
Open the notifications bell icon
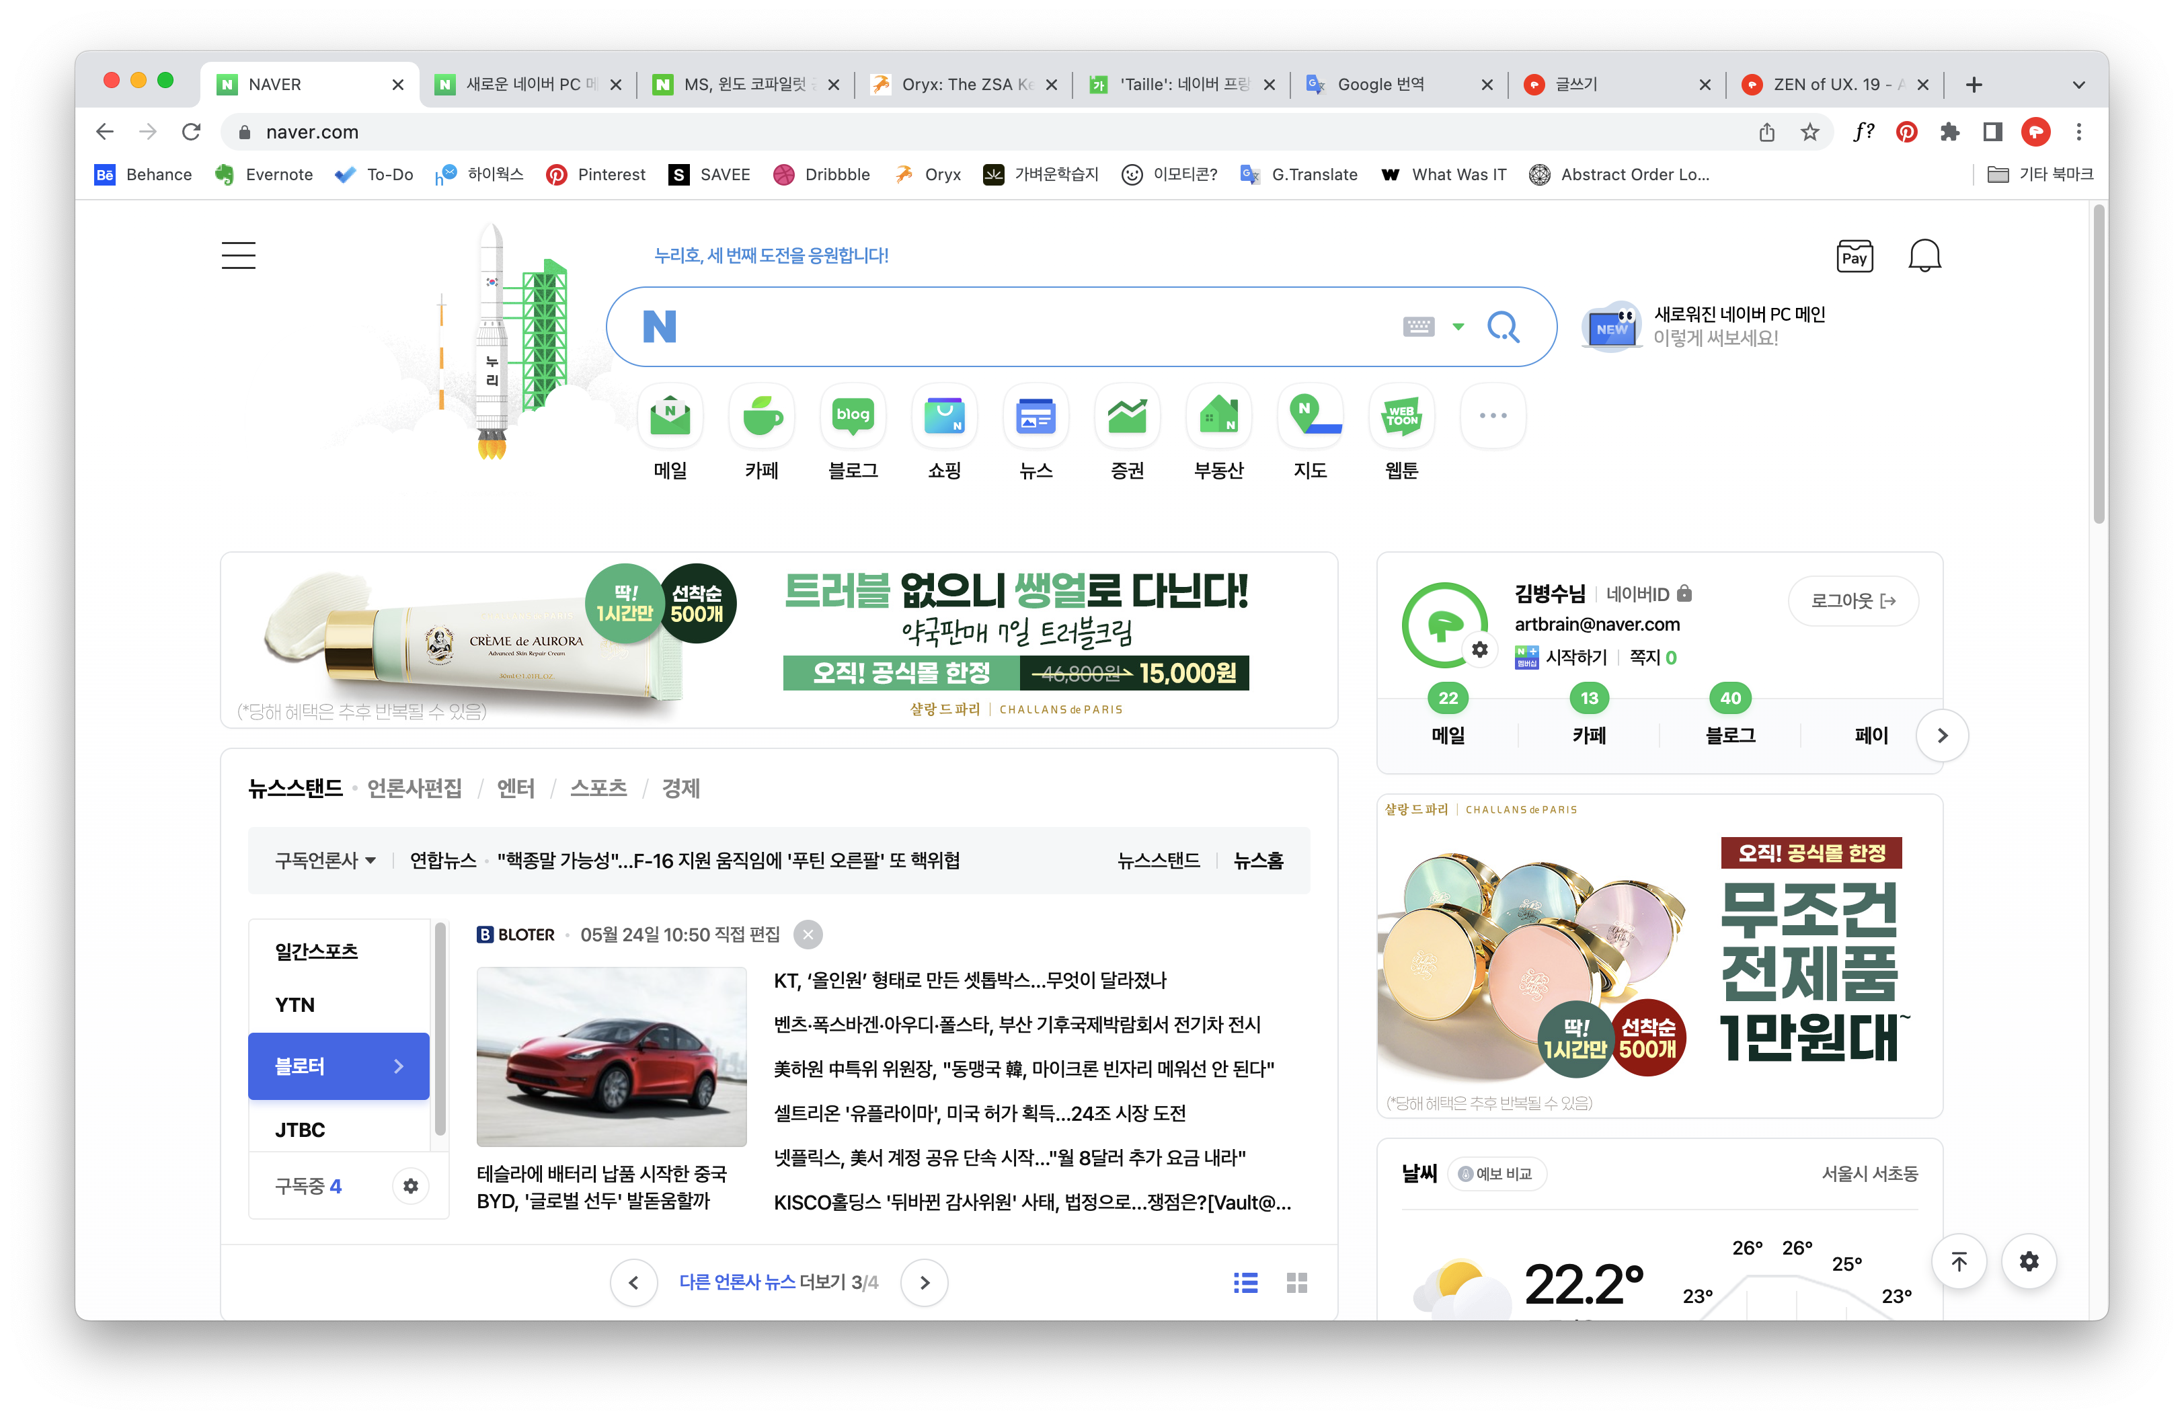click(1924, 256)
